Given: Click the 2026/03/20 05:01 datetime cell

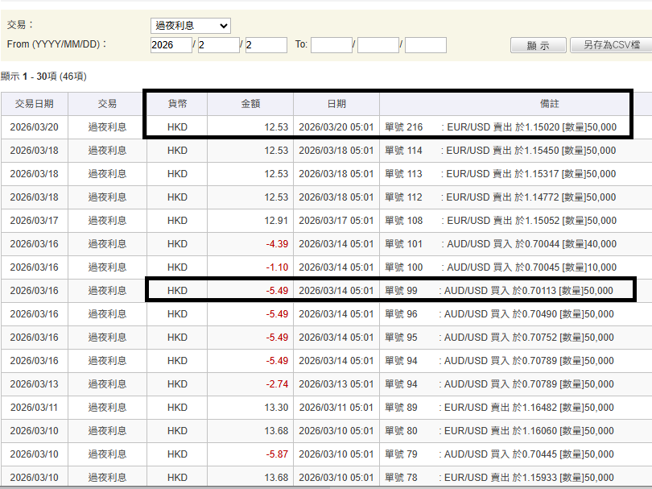Looking at the screenshot, I should tap(336, 127).
